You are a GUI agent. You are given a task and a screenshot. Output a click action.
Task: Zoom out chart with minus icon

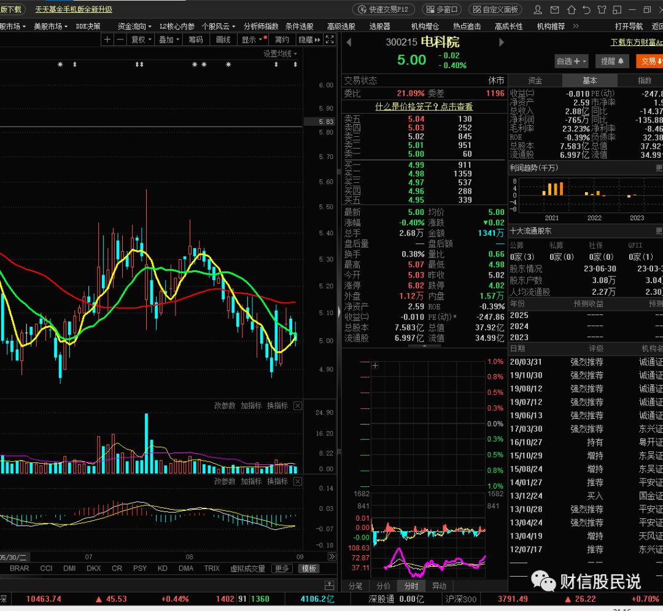tap(120, 39)
